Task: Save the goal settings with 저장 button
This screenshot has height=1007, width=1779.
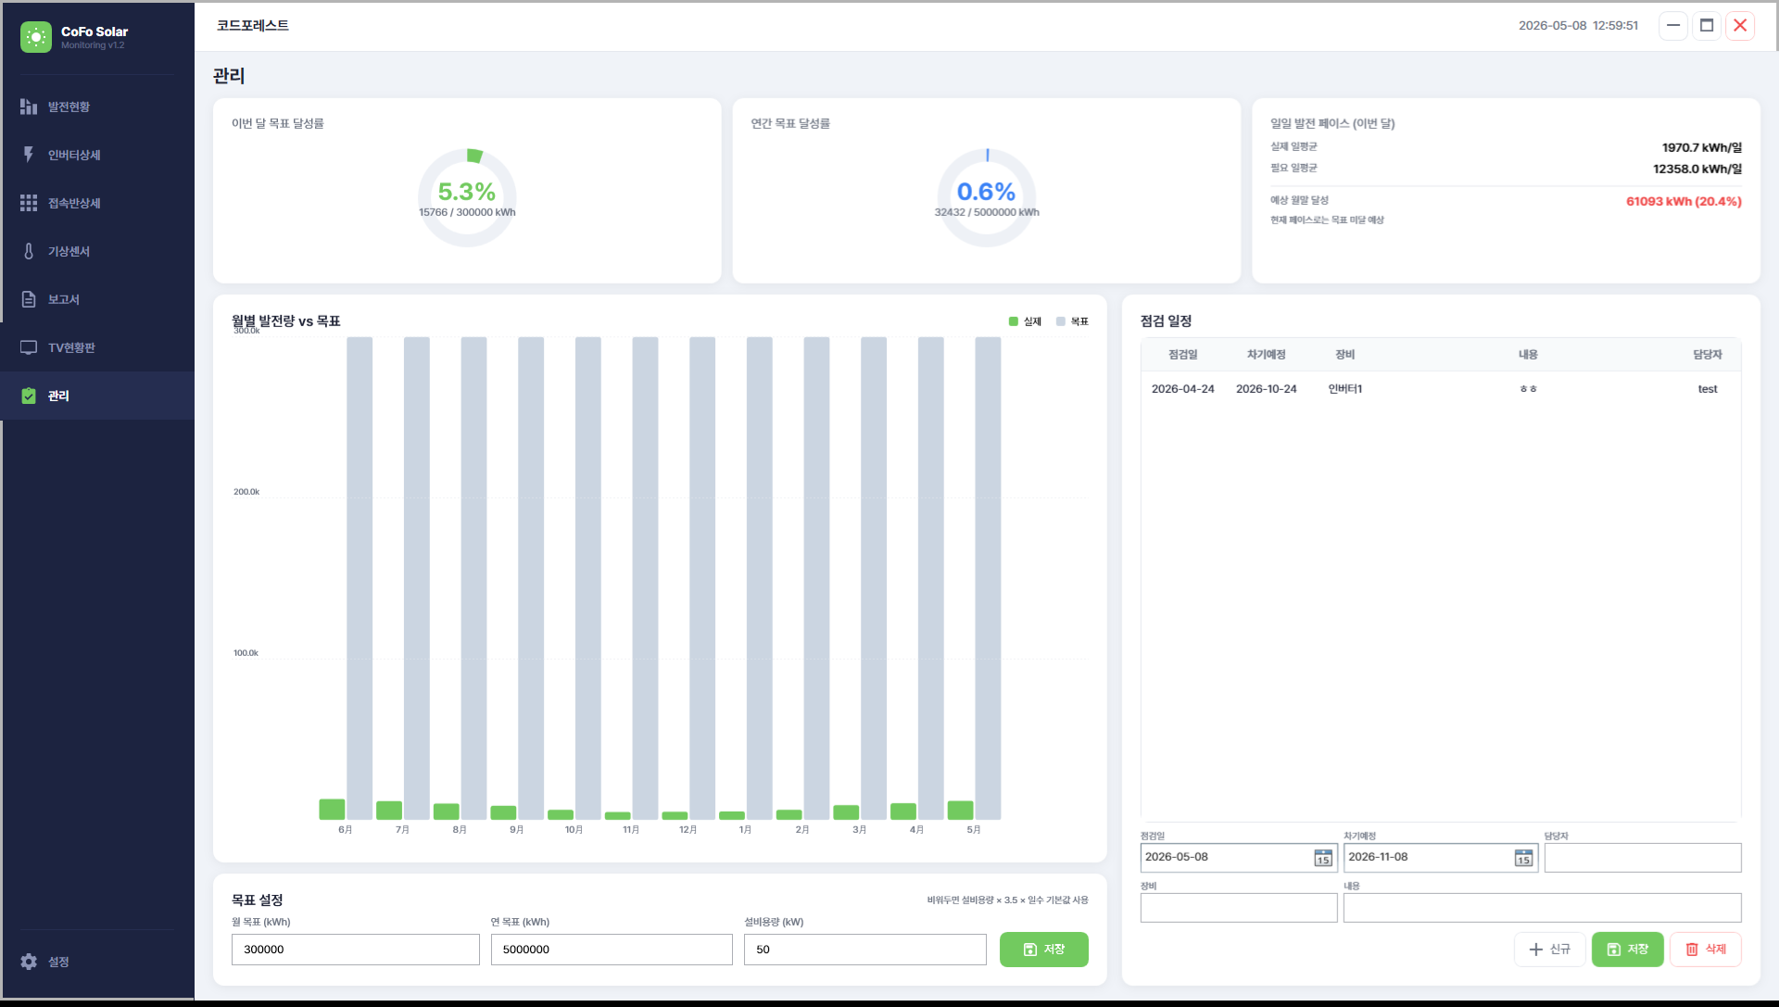Action: [x=1043, y=950]
